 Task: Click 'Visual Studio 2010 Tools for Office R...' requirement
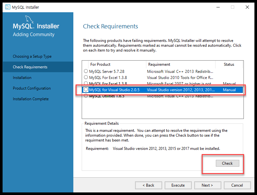click(180, 78)
